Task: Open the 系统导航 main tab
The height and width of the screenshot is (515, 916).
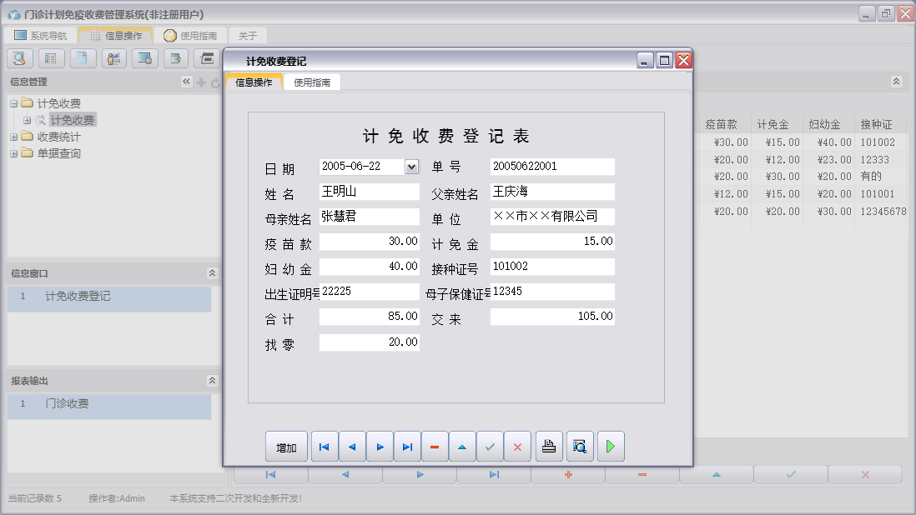Action: click(x=40, y=36)
